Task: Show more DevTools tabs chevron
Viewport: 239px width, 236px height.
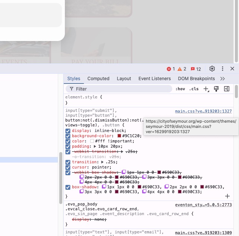Action: point(223,79)
